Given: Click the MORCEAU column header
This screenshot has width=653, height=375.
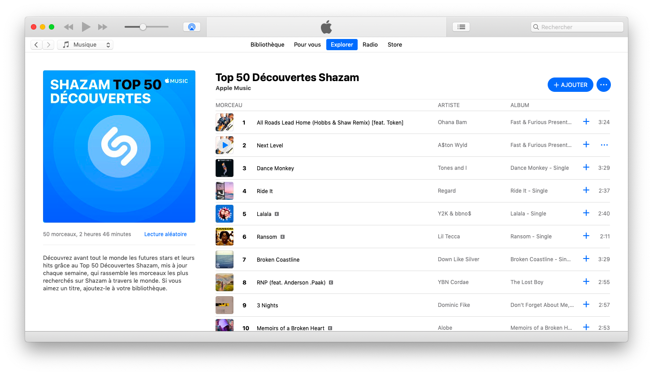Looking at the screenshot, I should click(x=229, y=105).
